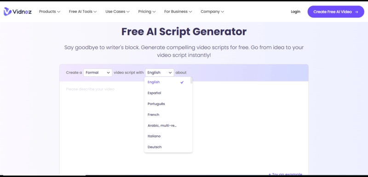Open the Free AI Tools menu
The width and height of the screenshot is (368, 177).
[x=83, y=11]
